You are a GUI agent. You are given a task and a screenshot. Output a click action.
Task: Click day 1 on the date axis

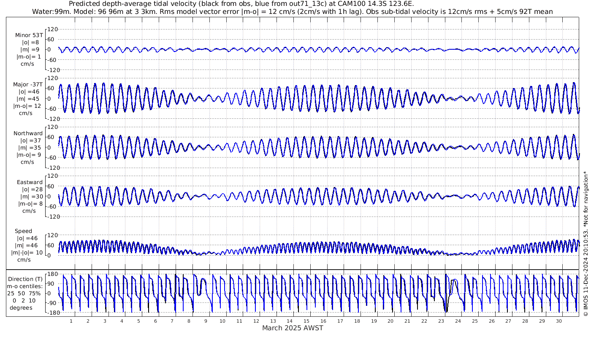[x=71, y=321]
